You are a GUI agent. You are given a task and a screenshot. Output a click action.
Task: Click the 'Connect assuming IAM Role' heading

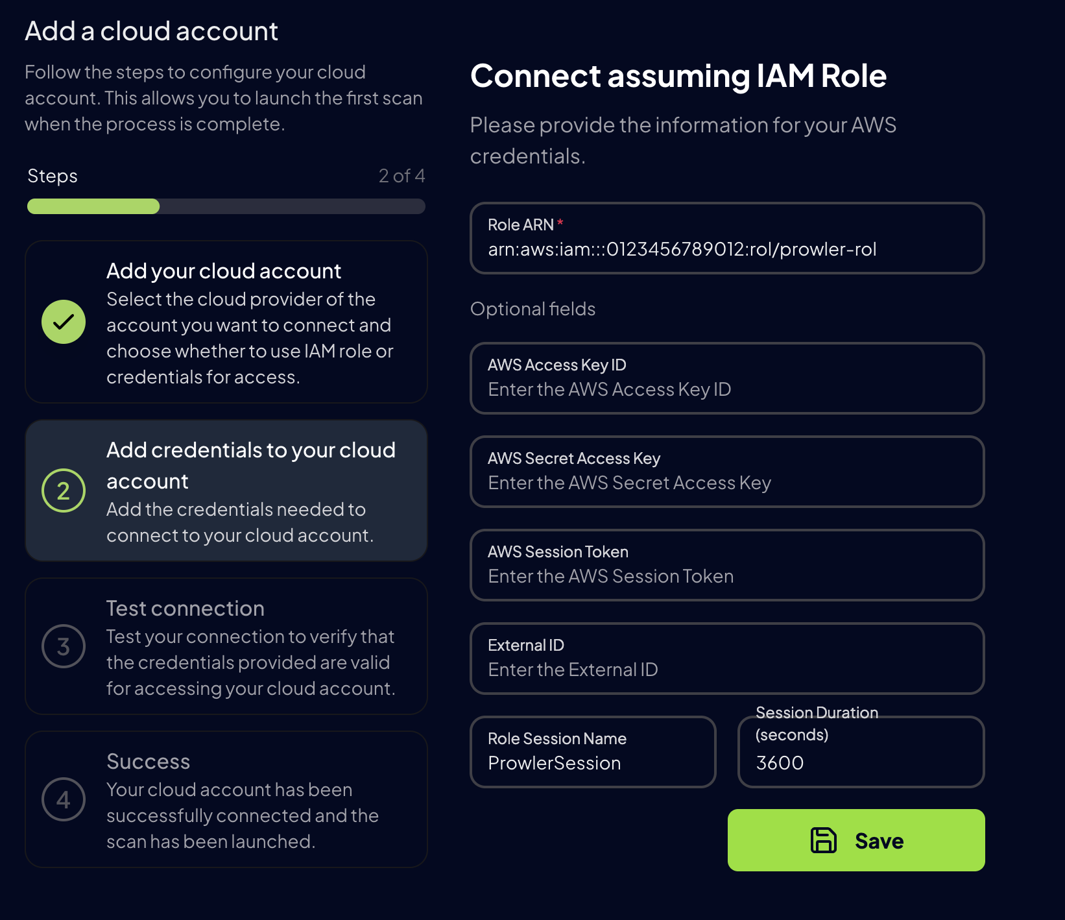[x=678, y=76]
